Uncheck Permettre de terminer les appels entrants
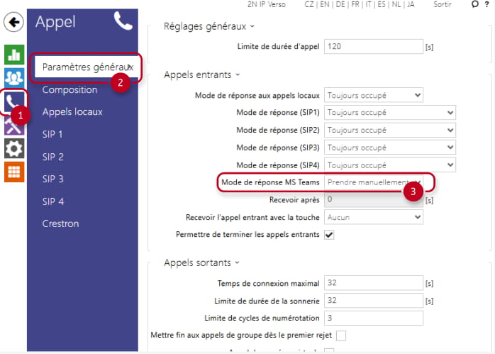495x354 pixels. (329, 235)
